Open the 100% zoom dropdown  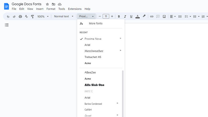(x=43, y=17)
